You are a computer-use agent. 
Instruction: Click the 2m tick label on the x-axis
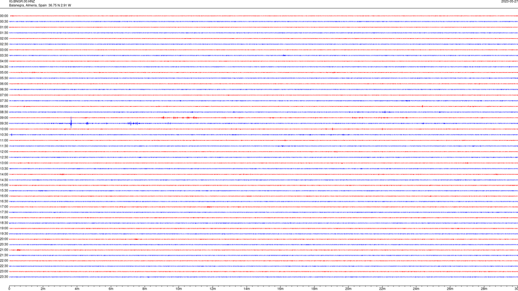pyautogui.click(x=43, y=289)
